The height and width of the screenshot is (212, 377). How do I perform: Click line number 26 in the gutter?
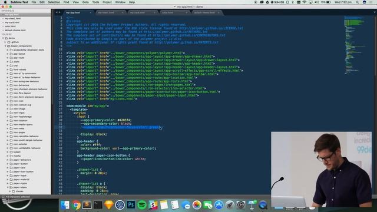61,106
